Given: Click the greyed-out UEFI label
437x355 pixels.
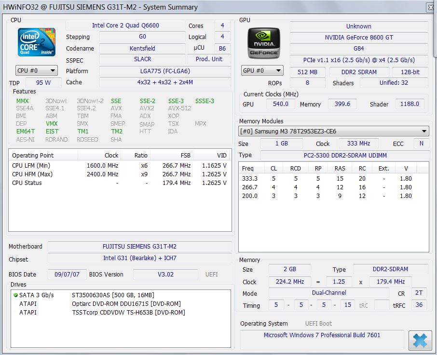Looking at the screenshot, I should pos(212,275).
